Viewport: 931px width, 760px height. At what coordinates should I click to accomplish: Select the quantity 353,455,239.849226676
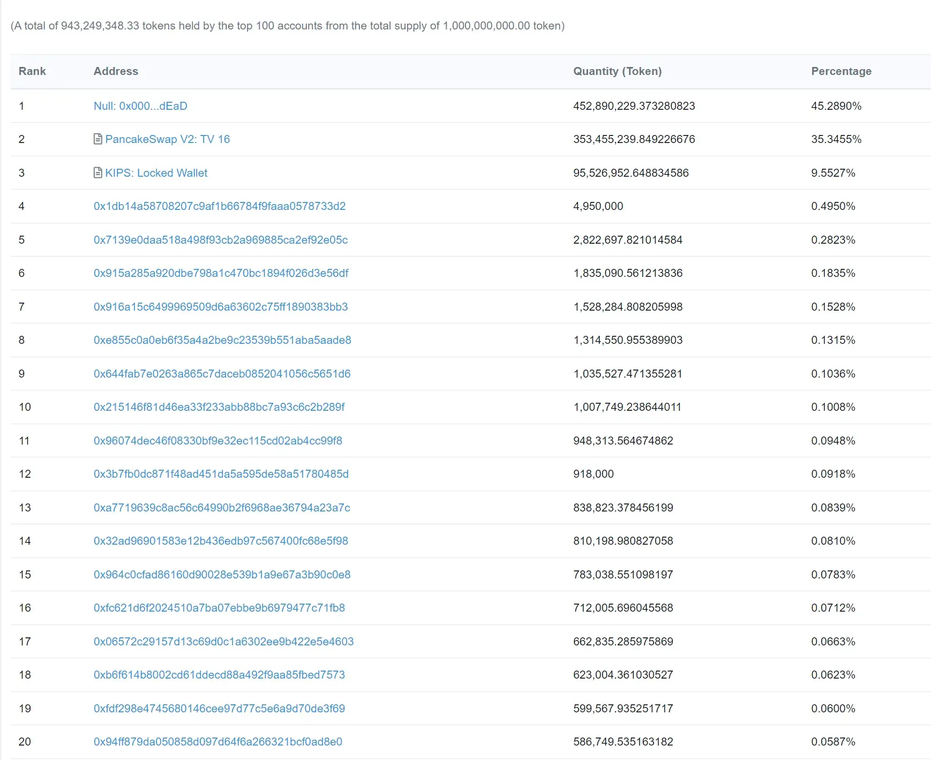634,139
